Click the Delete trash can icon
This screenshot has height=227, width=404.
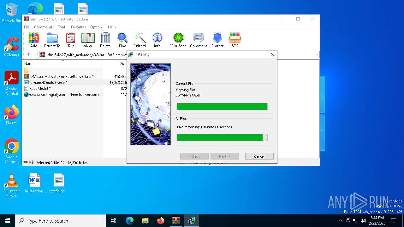(x=105, y=40)
